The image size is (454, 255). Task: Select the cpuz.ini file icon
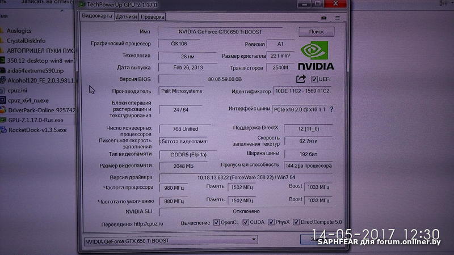[x=3, y=90]
